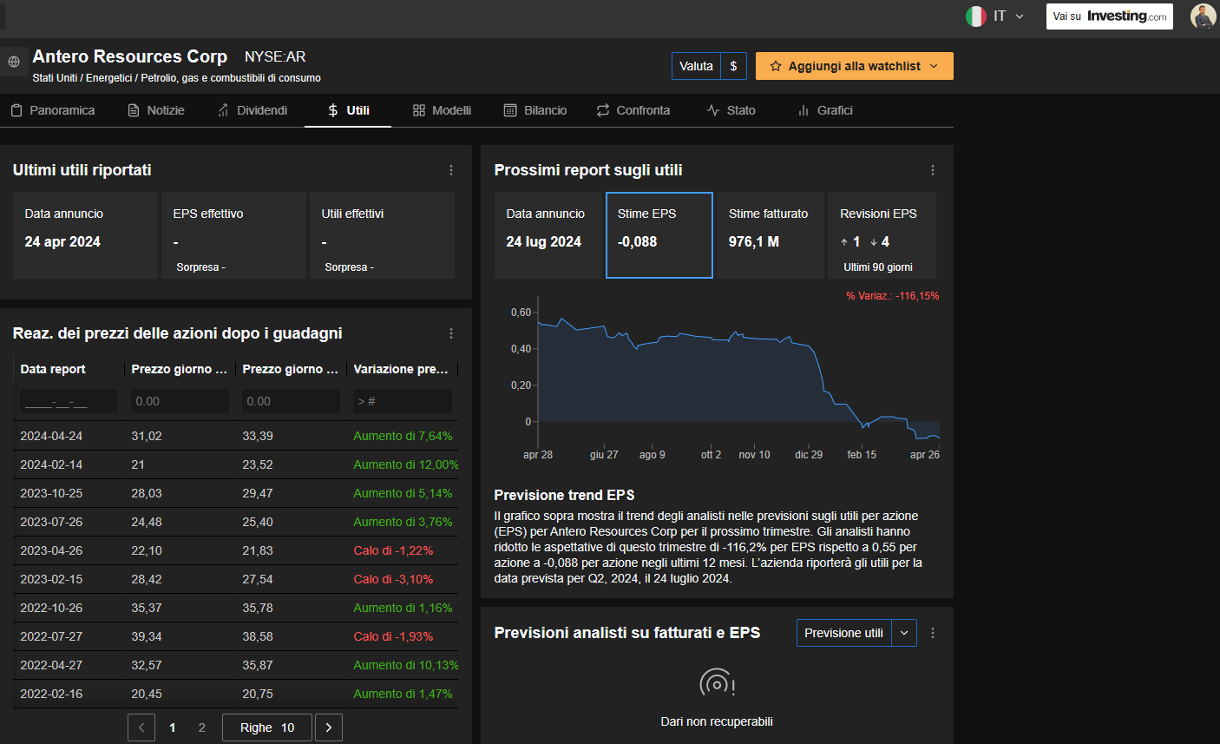Switch to the Dividendi tab
The height and width of the screenshot is (744, 1220).
(x=253, y=110)
